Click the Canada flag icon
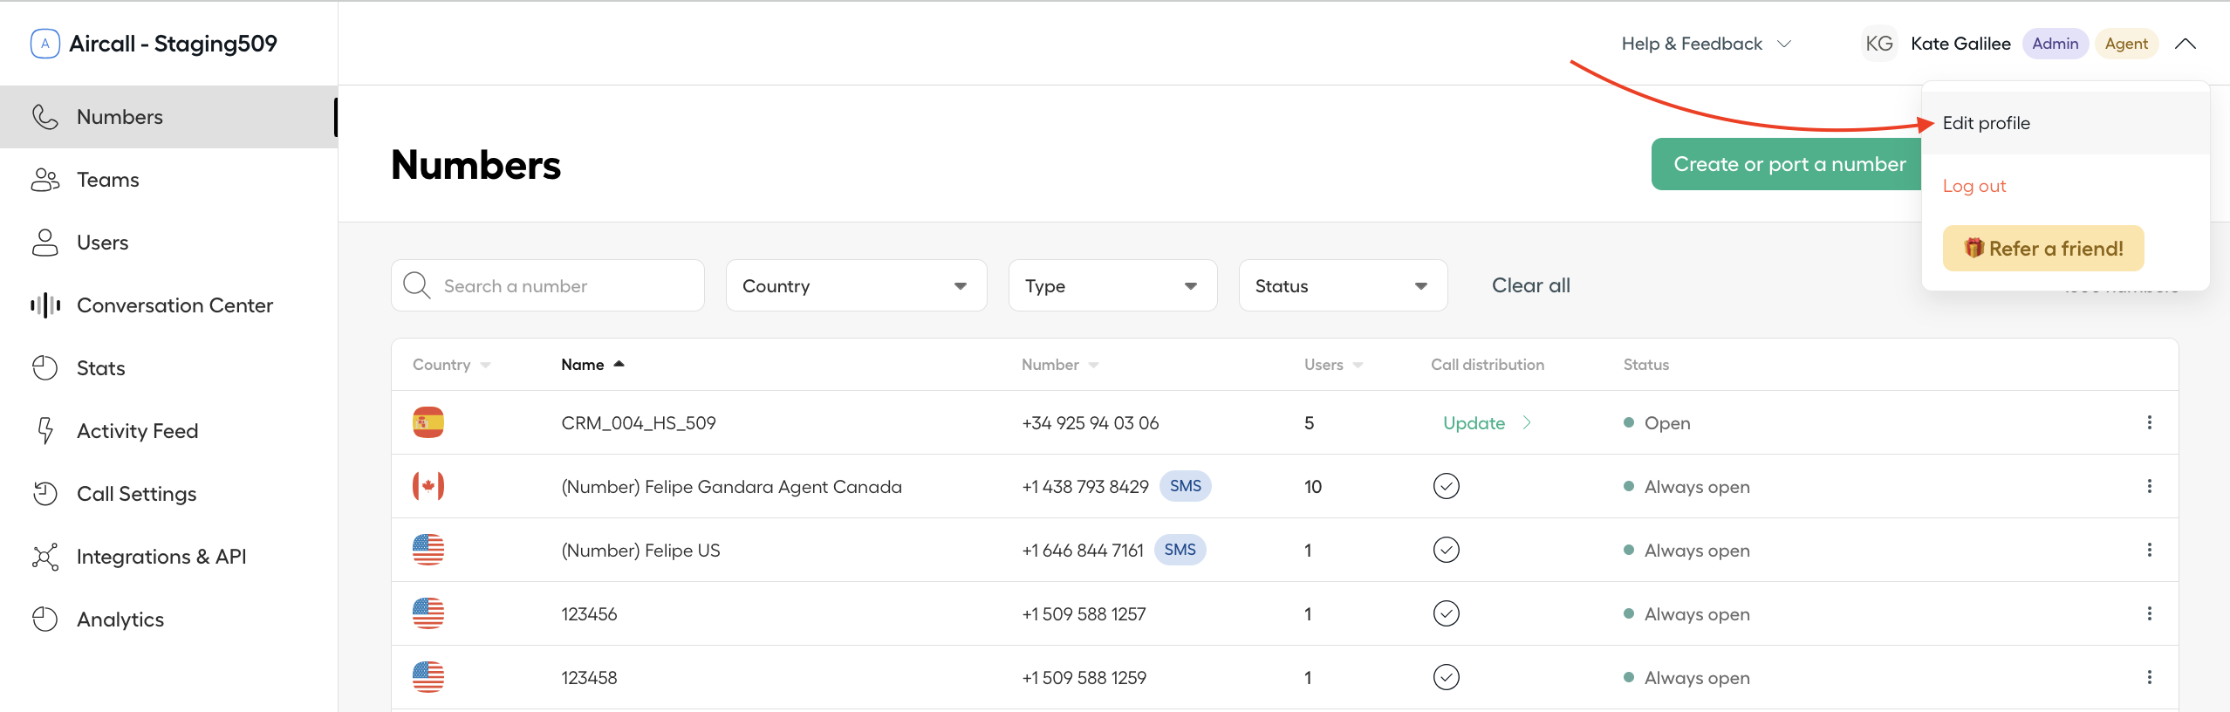This screenshot has height=712, width=2230. 428,486
